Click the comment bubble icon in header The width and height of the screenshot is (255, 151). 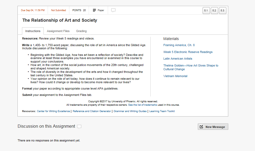point(113,10)
